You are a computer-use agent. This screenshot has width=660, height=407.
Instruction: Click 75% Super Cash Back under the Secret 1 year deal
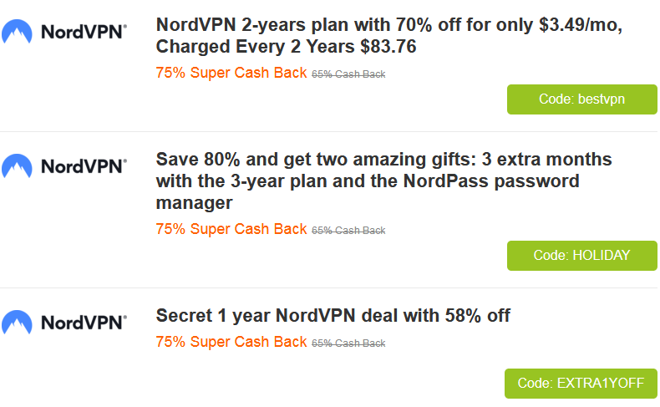pos(231,342)
